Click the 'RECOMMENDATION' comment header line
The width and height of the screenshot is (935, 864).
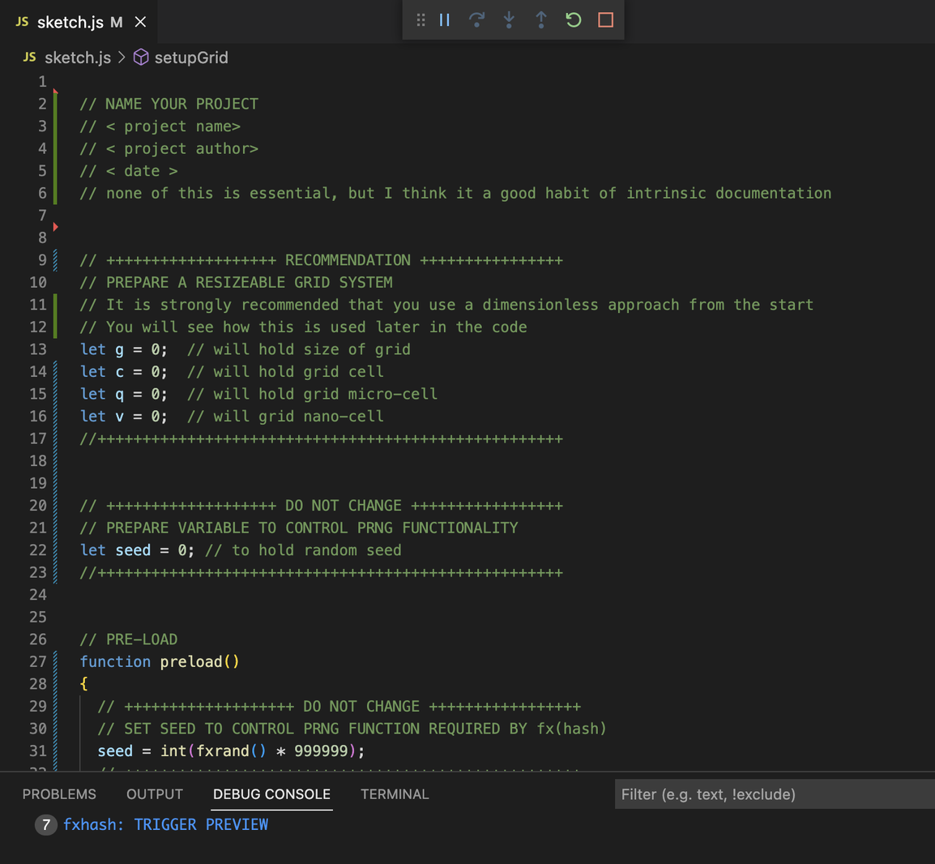(x=322, y=260)
